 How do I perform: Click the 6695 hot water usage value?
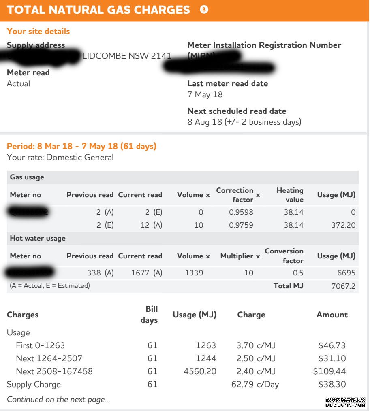(346, 273)
